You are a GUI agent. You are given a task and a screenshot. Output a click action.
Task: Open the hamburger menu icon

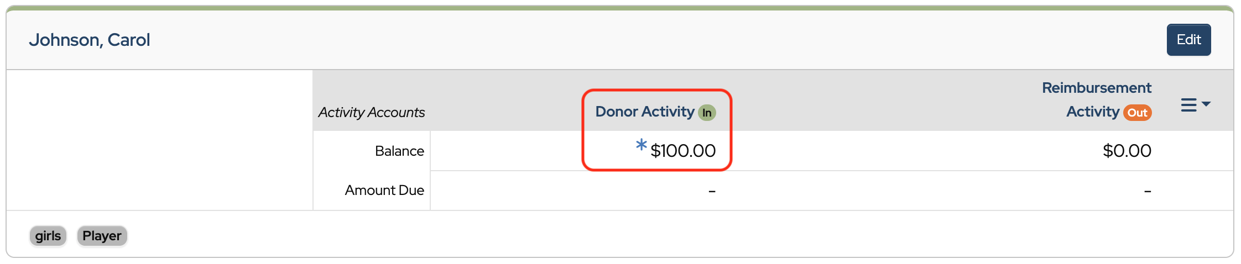pyautogui.click(x=1188, y=105)
